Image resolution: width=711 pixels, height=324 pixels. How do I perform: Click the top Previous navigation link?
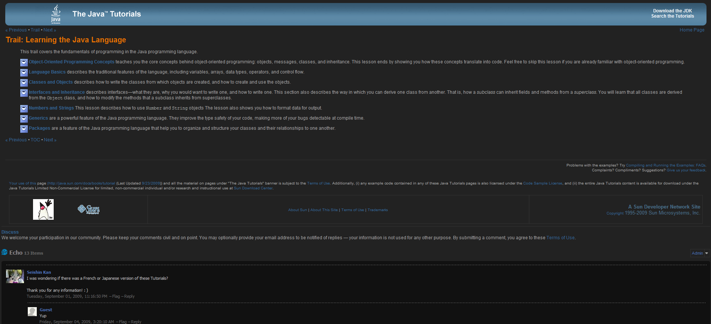16,30
